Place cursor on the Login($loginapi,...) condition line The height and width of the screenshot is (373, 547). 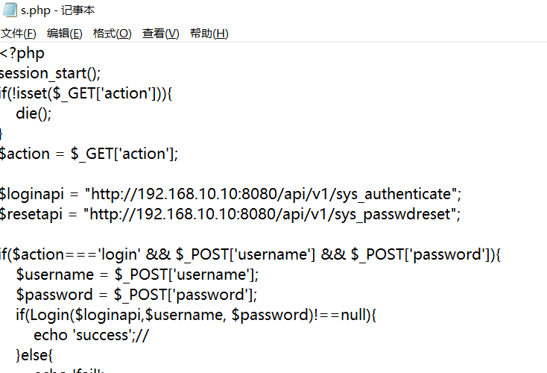(x=195, y=316)
